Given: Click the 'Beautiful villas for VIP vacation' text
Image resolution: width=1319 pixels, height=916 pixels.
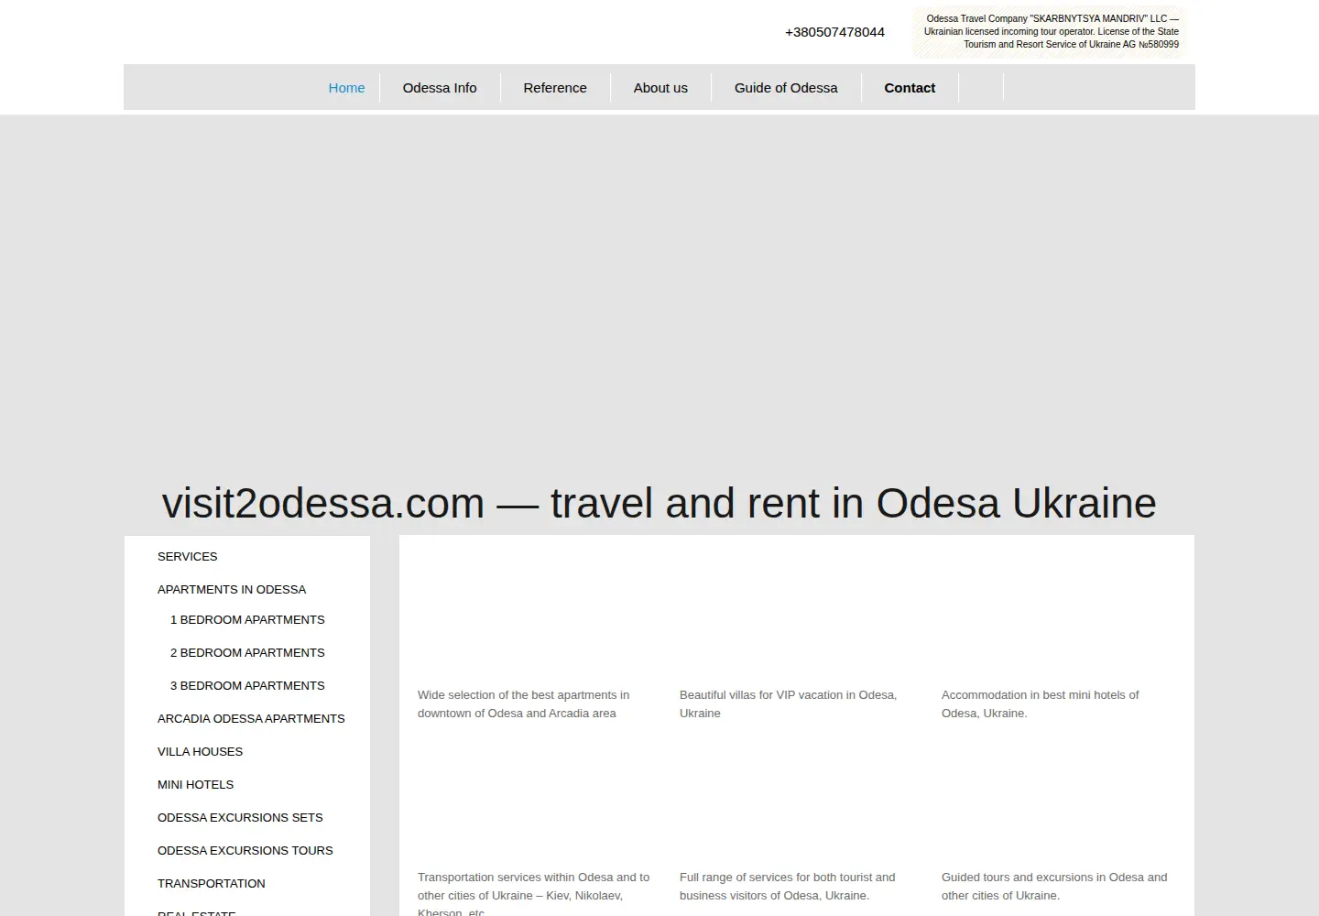Looking at the screenshot, I should click(x=789, y=704).
